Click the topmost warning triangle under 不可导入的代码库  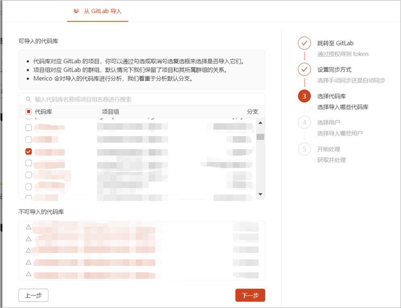tap(29, 227)
